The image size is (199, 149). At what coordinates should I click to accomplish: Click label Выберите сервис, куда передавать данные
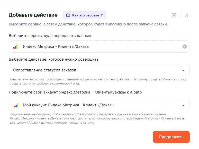coord(50,36)
